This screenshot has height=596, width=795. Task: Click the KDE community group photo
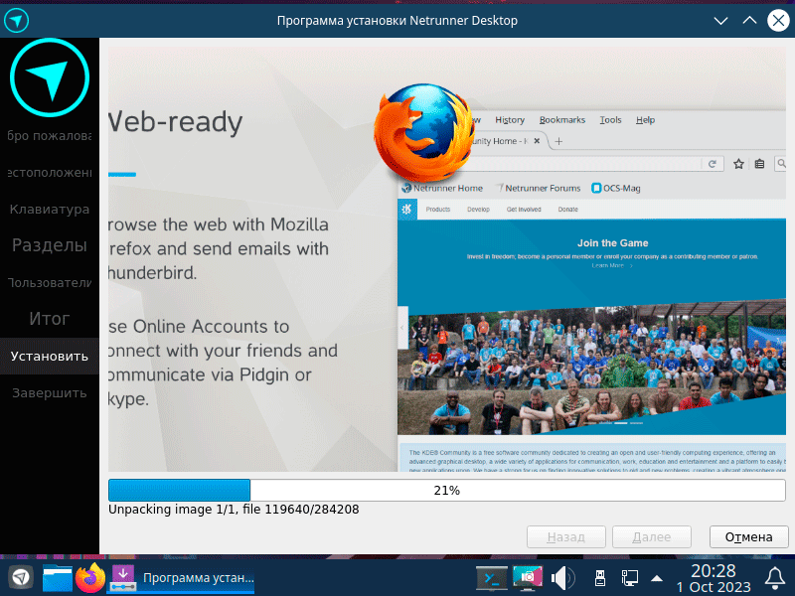click(x=591, y=369)
